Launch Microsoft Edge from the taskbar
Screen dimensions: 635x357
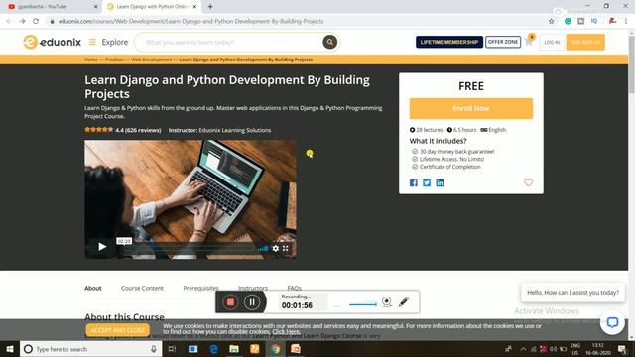tap(214, 349)
